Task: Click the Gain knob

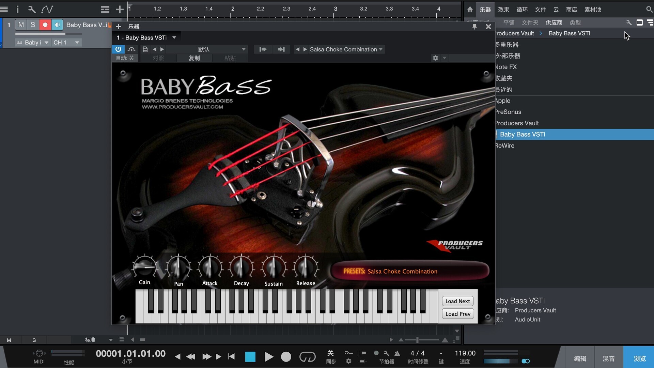Action: point(144,267)
